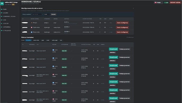Click the red icon of Ciepła woda meter

coord(31,27)
